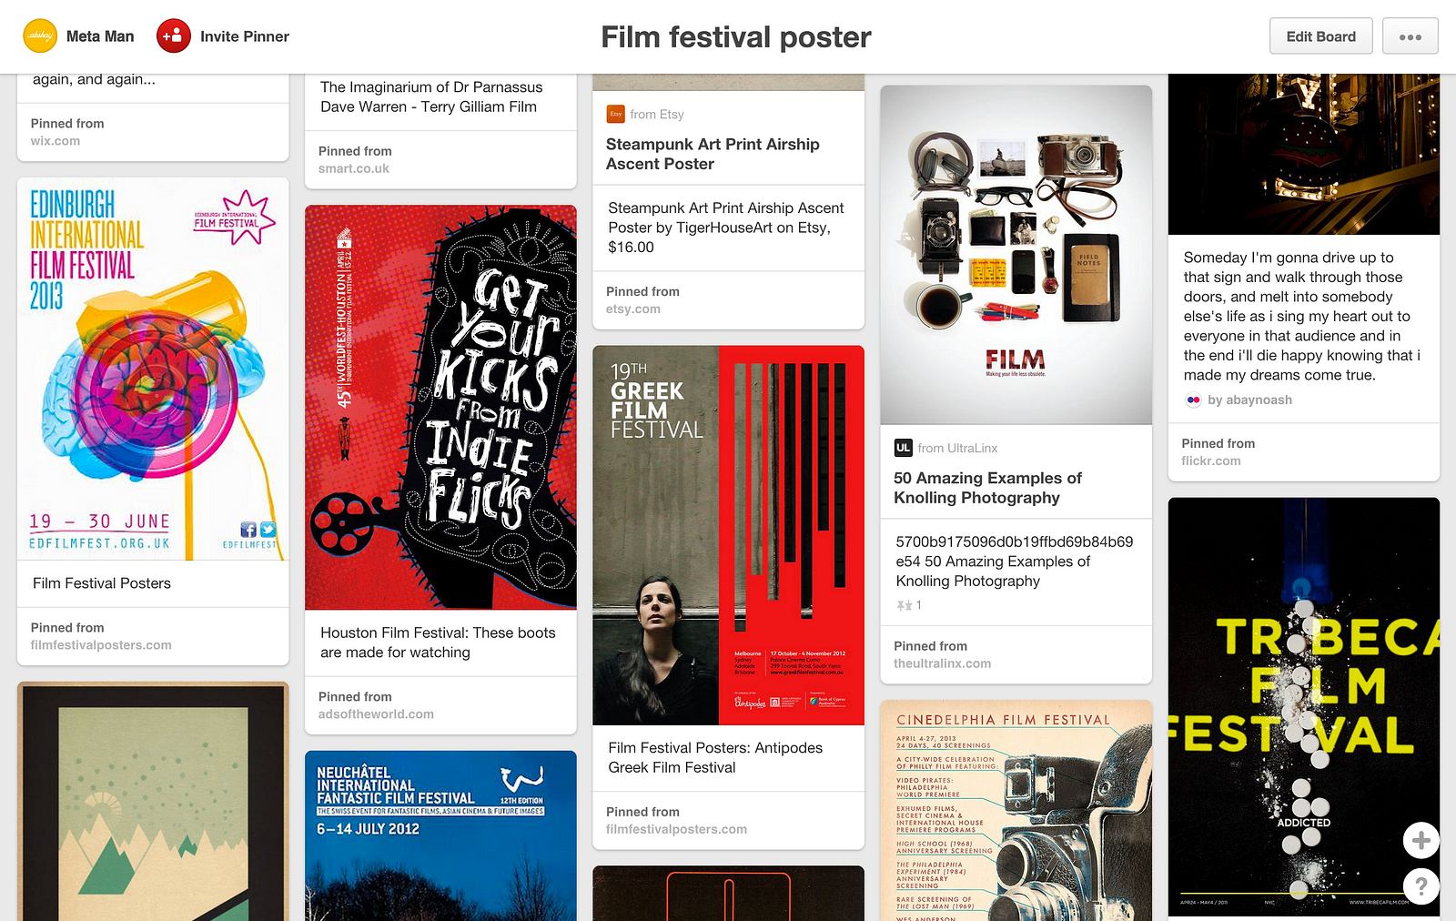Click the plus add-pin floating button
This screenshot has width=1456, height=921.
click(1421, 840)
